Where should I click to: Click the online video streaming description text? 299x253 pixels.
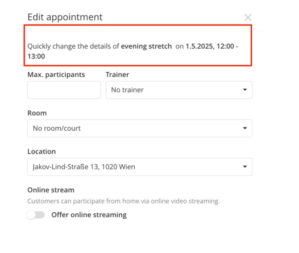[124, 201]
